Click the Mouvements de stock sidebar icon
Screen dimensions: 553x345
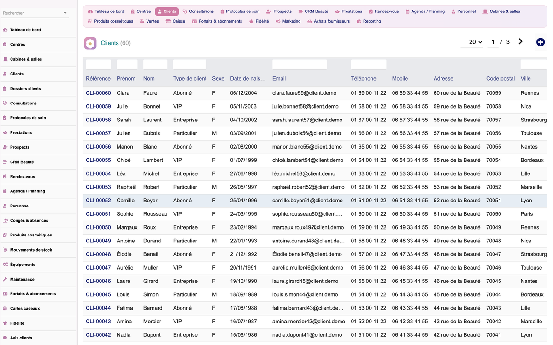(x=5, y=250)
